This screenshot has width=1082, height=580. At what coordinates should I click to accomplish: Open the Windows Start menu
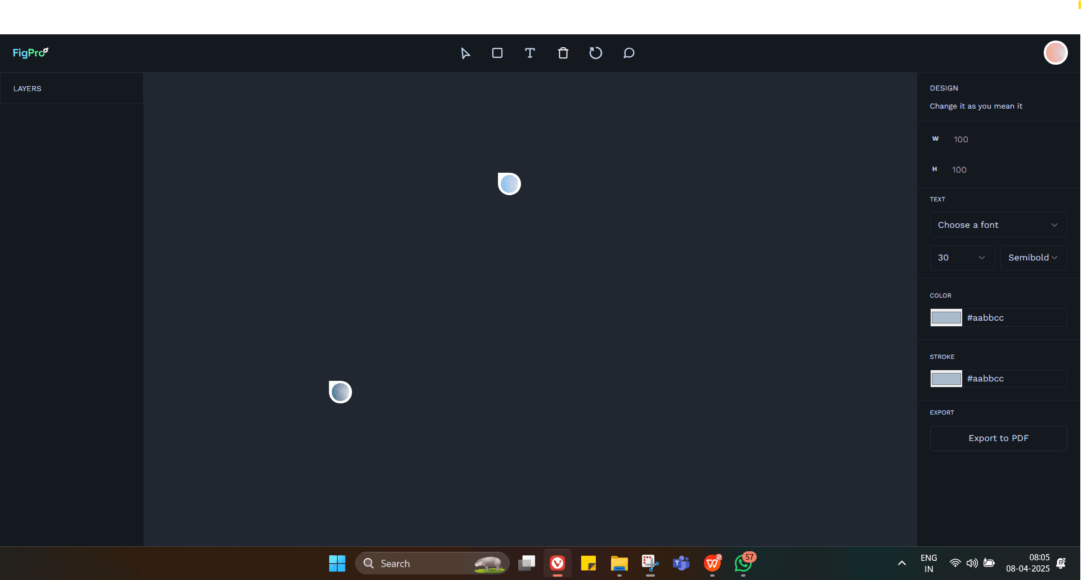337,563
